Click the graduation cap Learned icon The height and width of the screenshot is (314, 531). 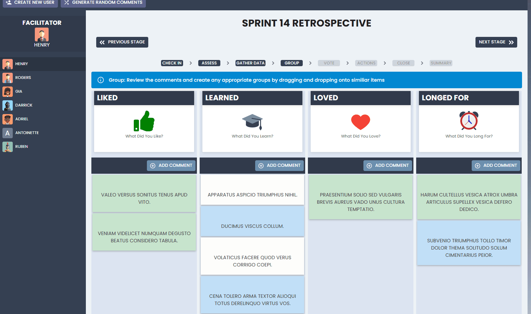pyautogui.click(x=252, y=121)
